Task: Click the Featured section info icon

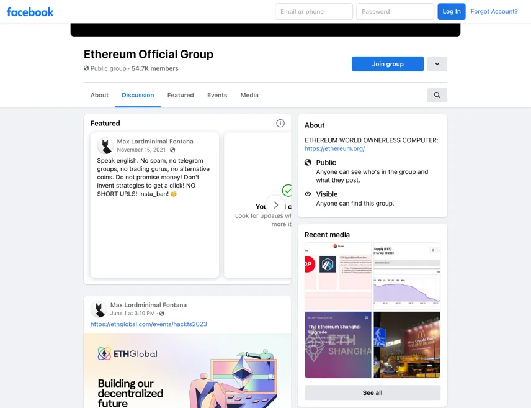Action: 280,123
